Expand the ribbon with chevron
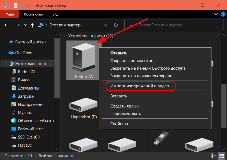The image size is (227, 160). click(216, 14)
